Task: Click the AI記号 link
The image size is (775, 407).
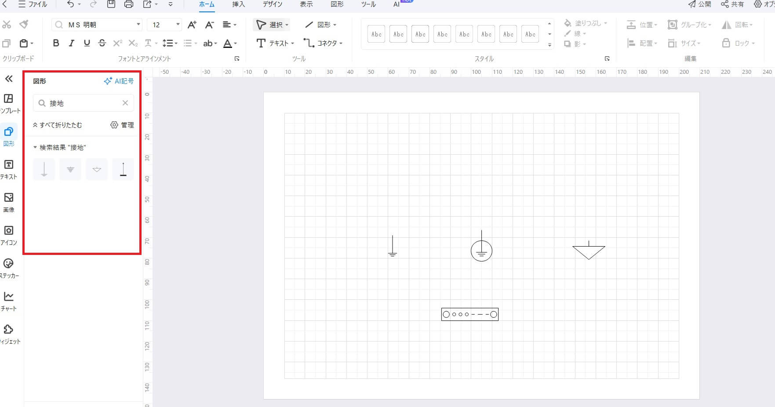Action: click(x=119, y=81)
